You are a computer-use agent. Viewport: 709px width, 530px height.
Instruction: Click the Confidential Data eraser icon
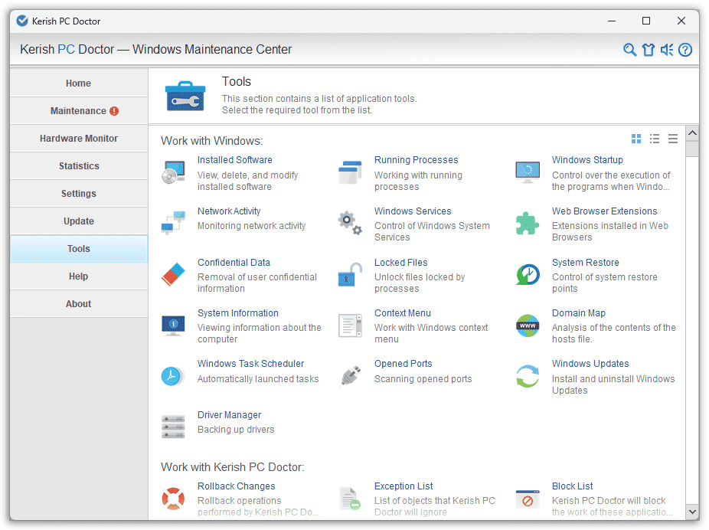173,274
